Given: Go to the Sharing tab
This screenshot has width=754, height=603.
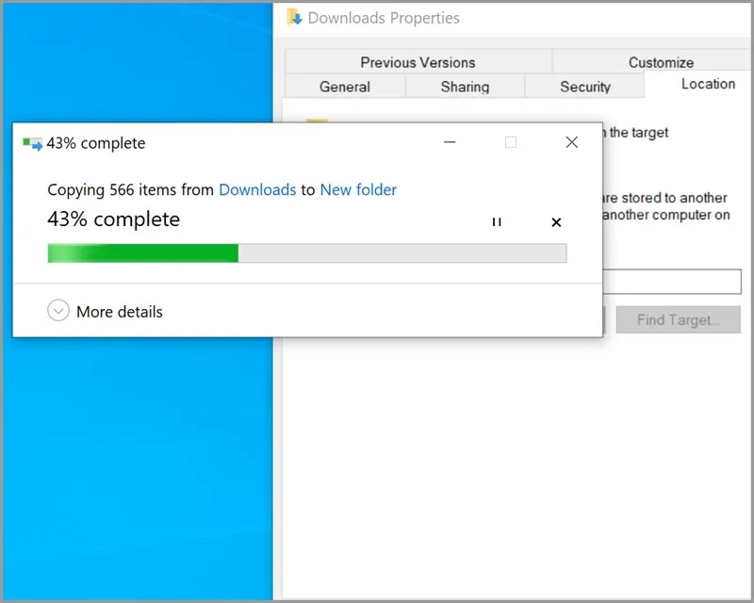Looking at the screenshot, I should pyautogui.click(x=465, y=87).
